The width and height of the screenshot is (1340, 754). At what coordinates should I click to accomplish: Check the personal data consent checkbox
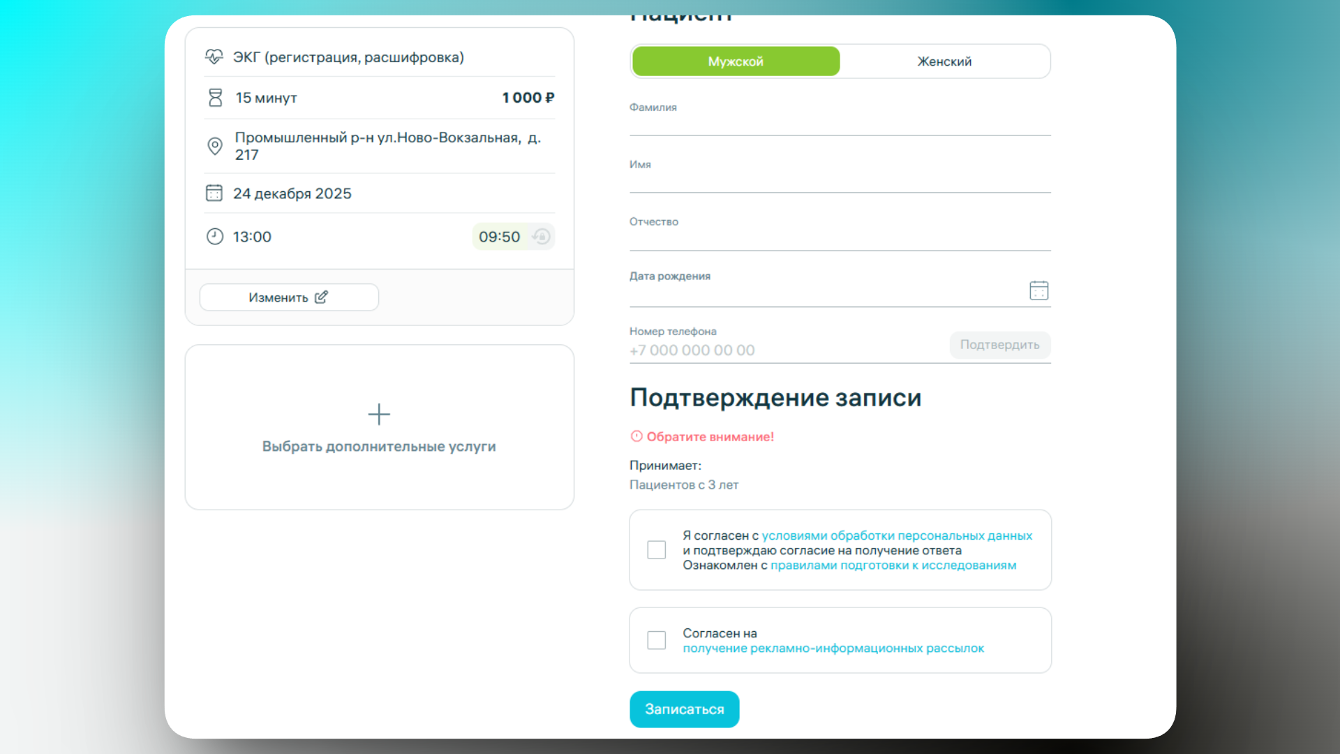pyautogui.click(x=656, y=549)
